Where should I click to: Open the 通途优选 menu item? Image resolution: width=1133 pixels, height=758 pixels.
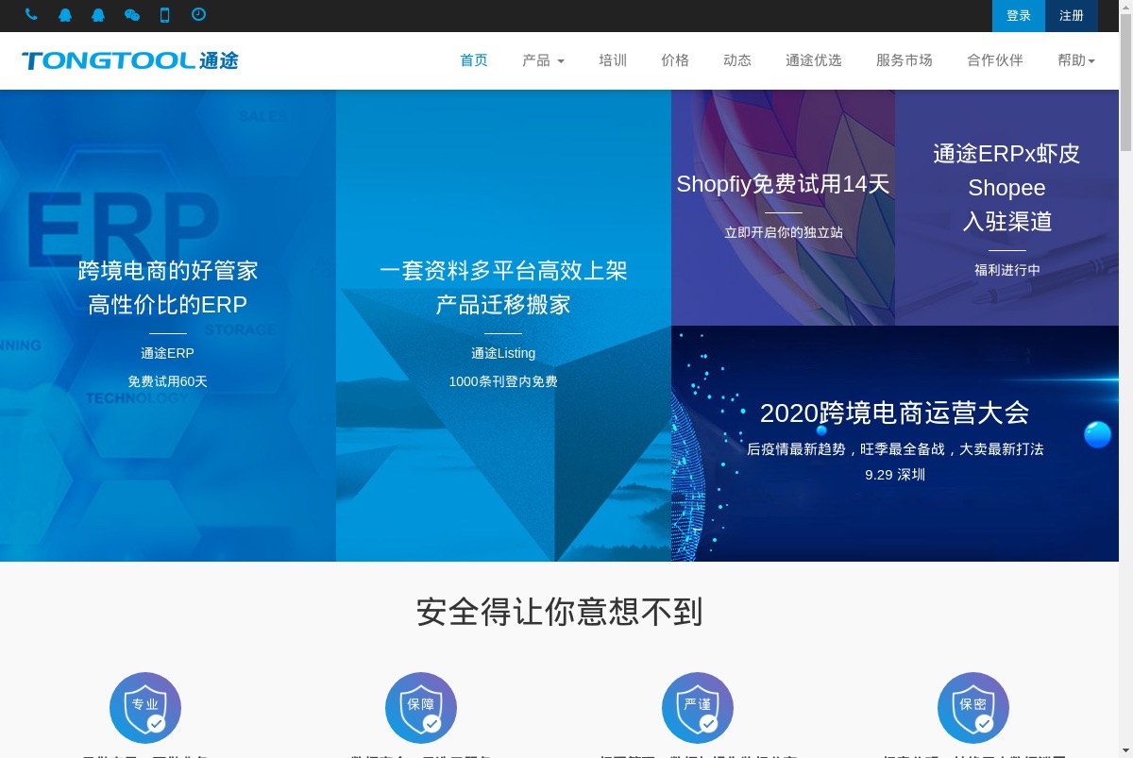(814, 60)
